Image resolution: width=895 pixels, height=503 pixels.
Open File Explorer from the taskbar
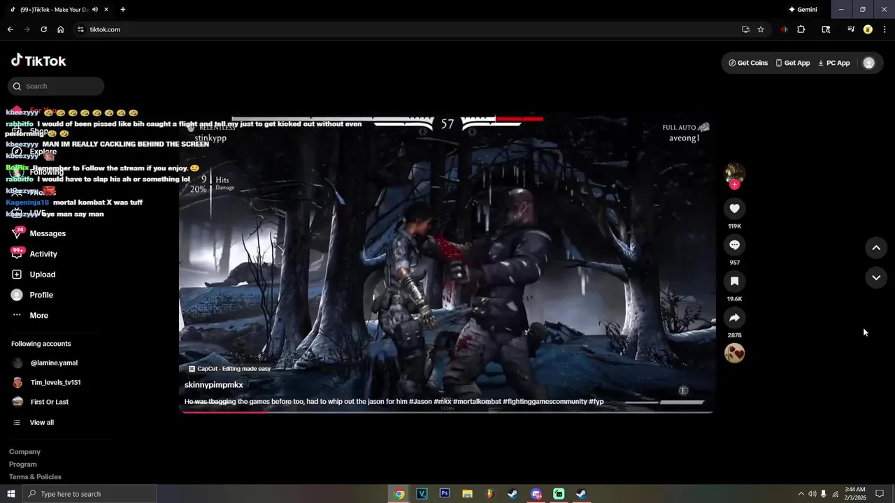click(x=467, y=494)
